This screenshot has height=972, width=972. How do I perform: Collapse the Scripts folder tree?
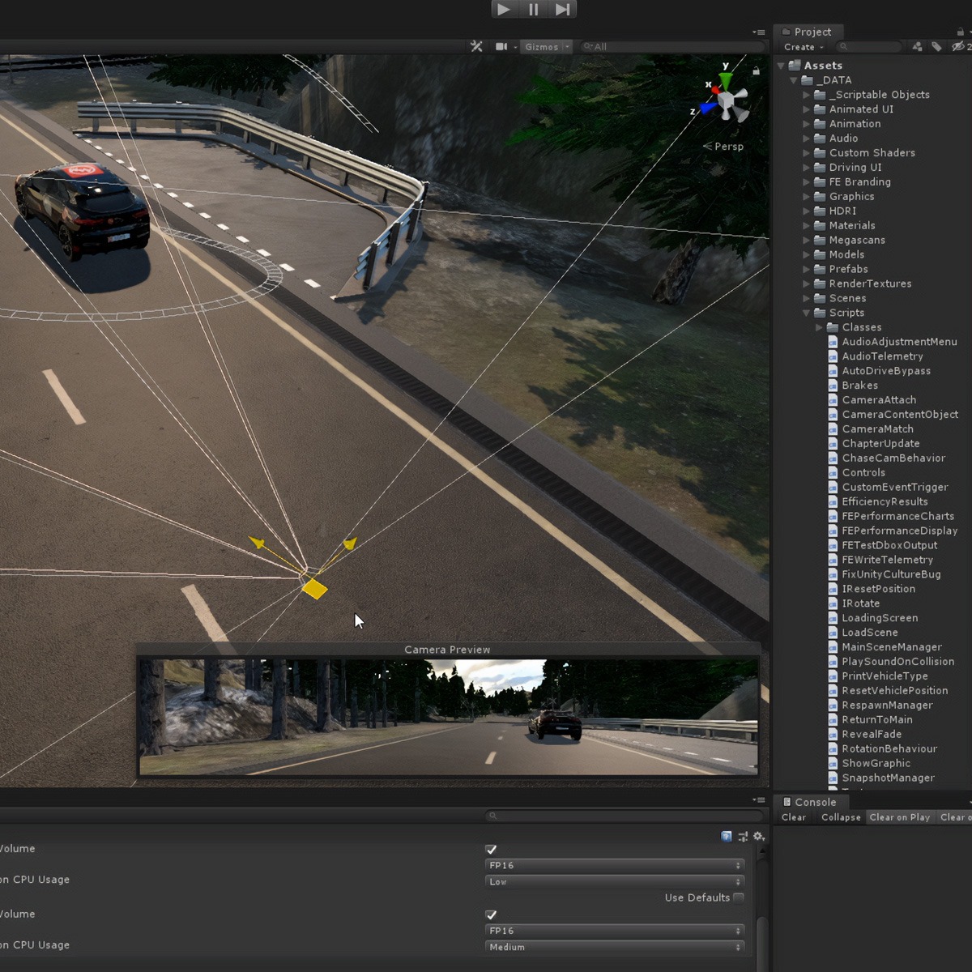point(806,313)
